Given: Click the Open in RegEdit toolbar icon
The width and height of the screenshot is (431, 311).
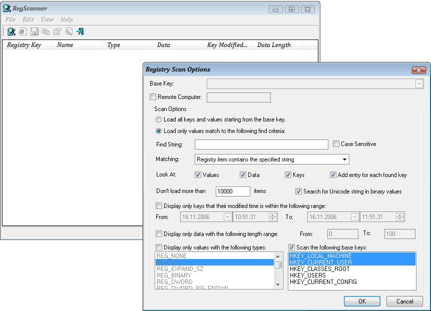Looking at the screenshot, I should pos(23,31).
